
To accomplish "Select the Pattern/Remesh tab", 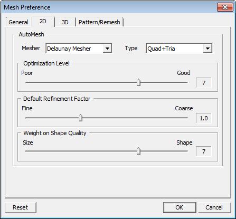I will (99, 22).
